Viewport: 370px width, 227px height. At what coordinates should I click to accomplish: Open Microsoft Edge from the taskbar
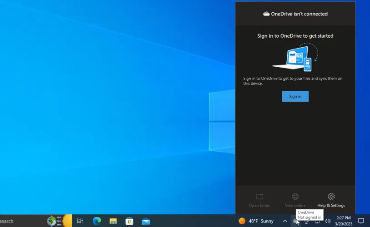tap(96, 221)
